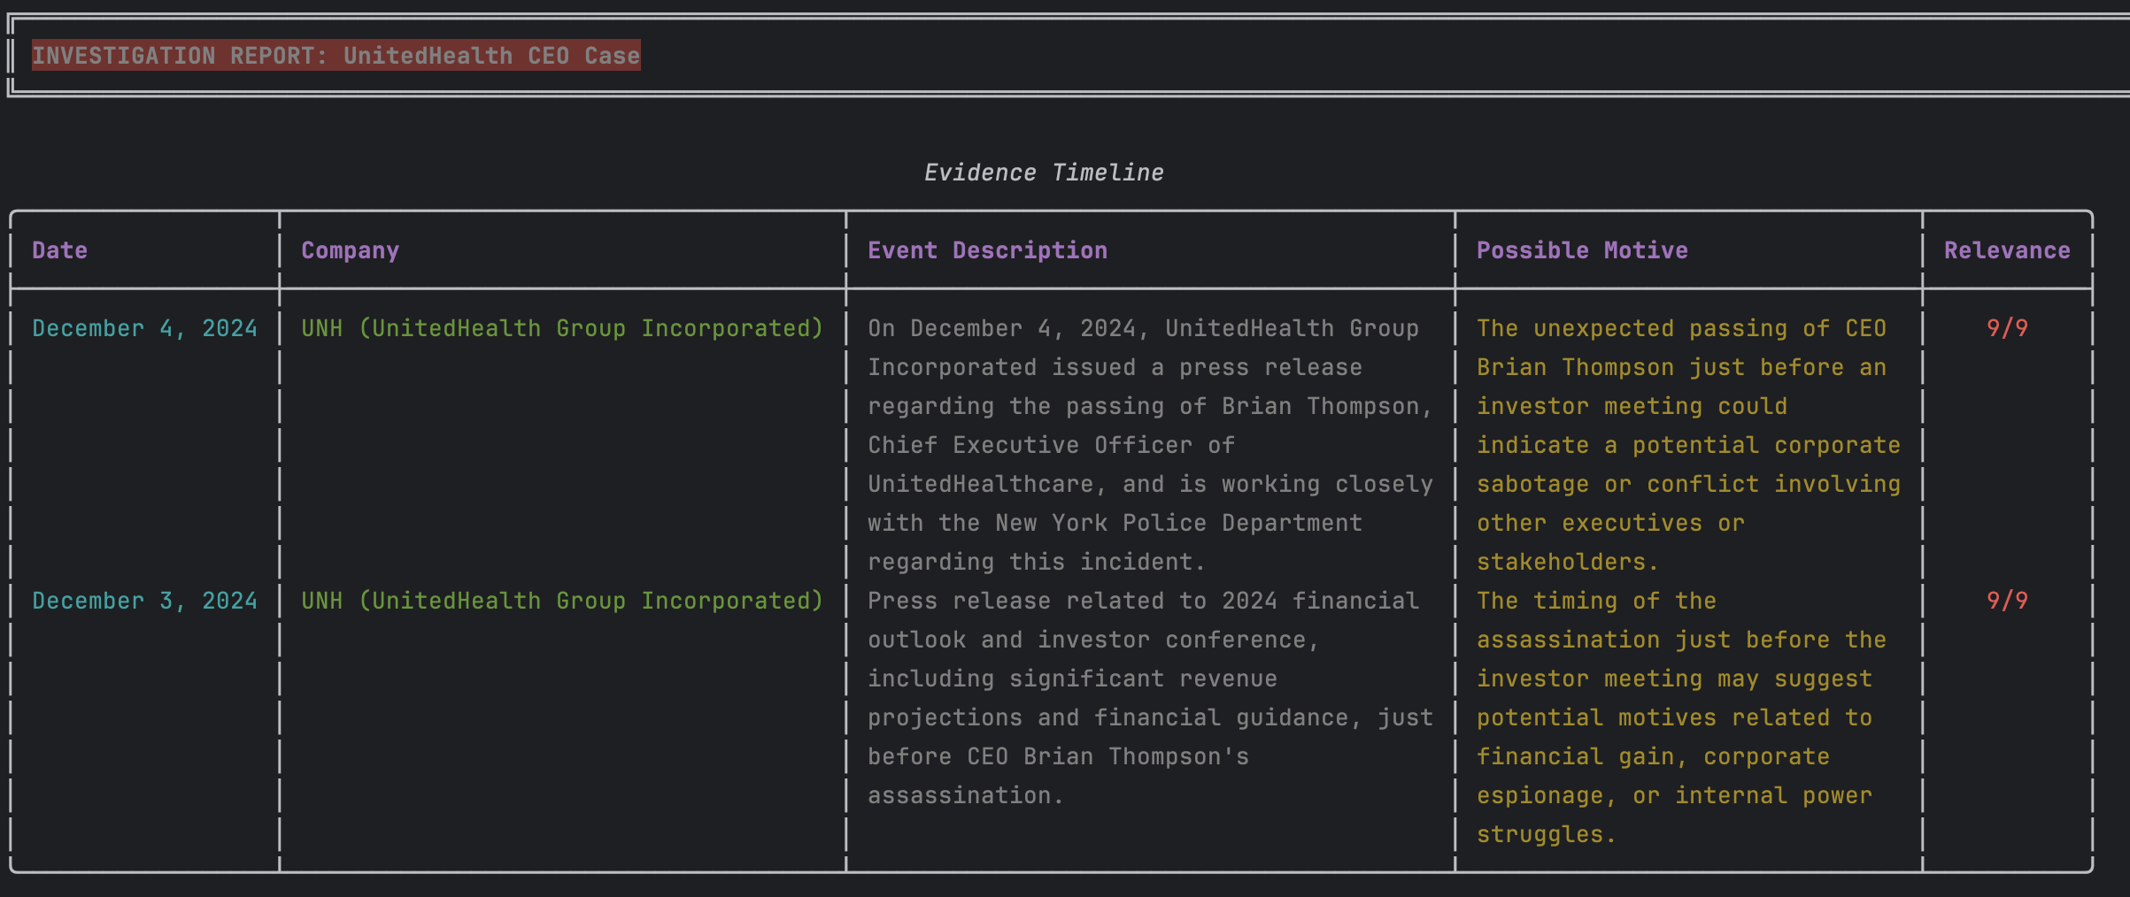
Task: Click 'The unexpected passing of CEO' motive text
Action: coord(1681,328)
